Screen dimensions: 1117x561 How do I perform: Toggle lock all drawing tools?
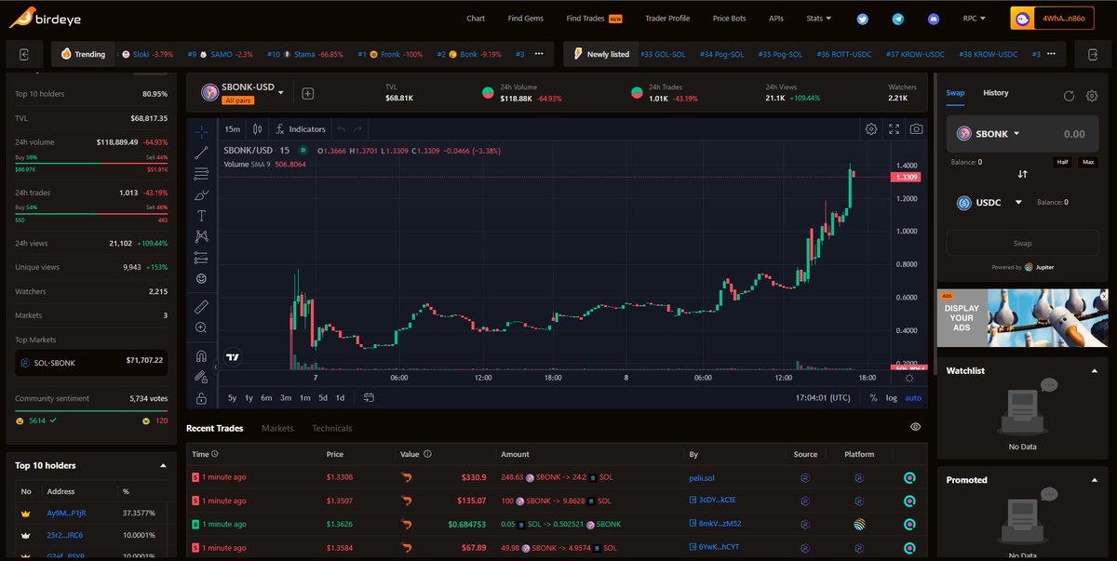pyautogui.click(x=202, y=397)
